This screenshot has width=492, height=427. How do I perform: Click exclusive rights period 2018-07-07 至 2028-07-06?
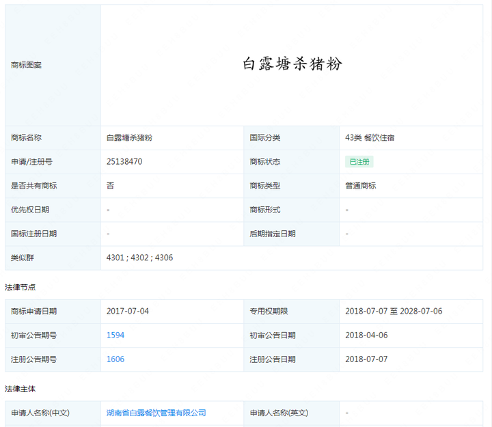pos(394,312)
